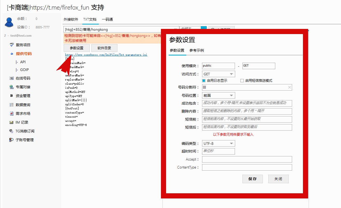Click the line encoding=UTF-8

pos(76,125)
